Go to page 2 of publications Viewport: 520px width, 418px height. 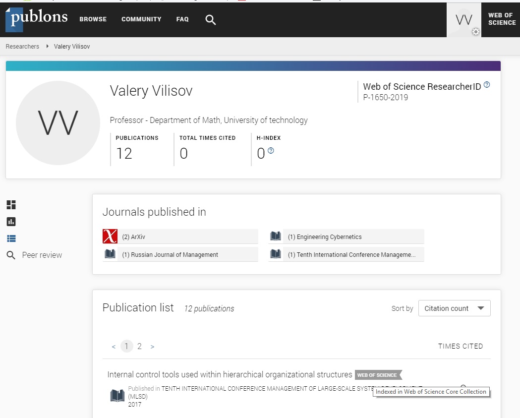pos(139,346)
